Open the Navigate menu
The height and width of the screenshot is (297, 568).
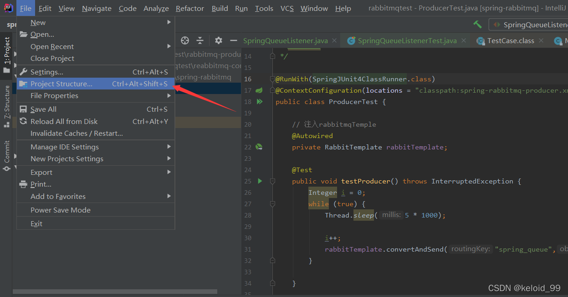97,8
